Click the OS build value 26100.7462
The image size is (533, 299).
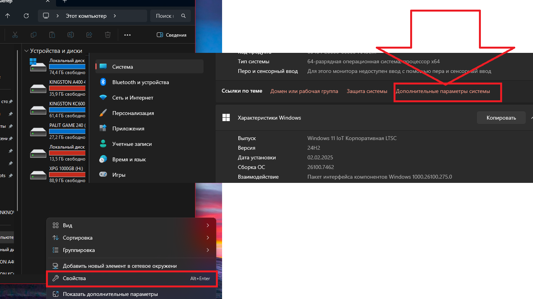[x=321, y=167]
